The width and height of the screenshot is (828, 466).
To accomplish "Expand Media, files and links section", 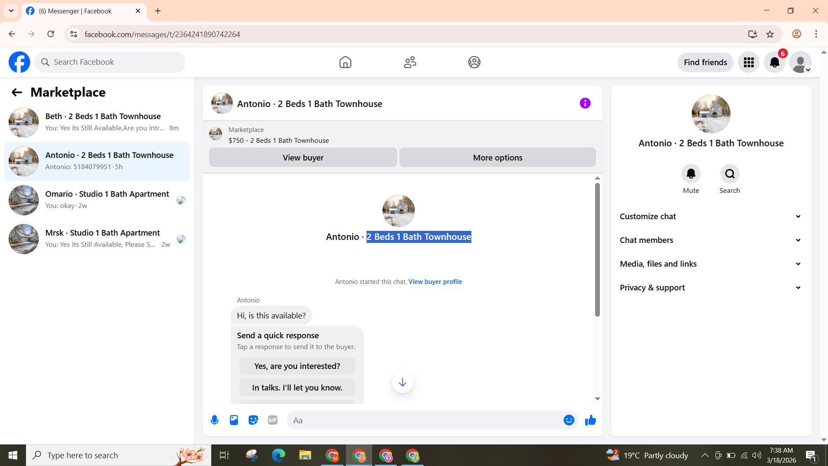I will [x=711, y=264].
